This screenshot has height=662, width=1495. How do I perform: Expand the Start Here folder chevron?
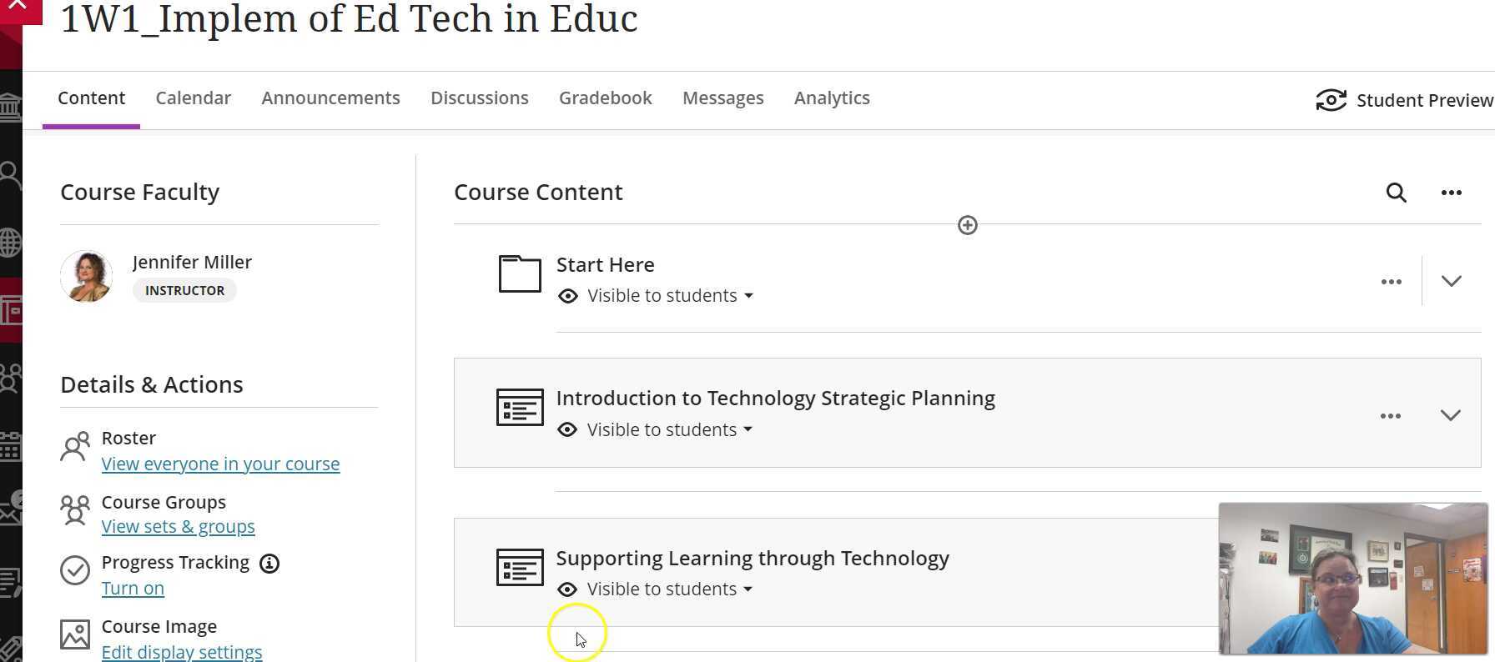(1452, 281)
